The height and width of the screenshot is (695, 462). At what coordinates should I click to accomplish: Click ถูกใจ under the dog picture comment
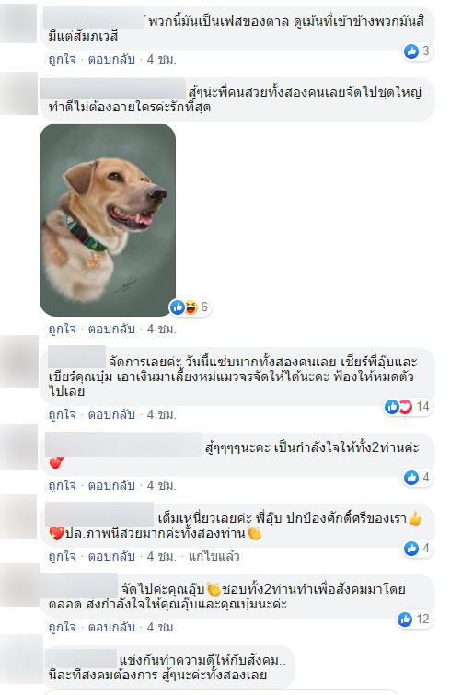point(62,329)
